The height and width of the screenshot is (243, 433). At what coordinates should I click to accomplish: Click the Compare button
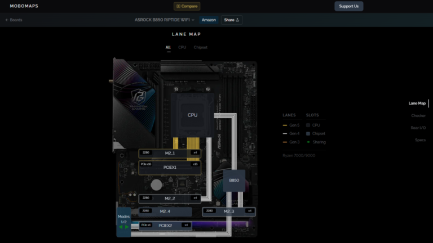pos(187,6)
